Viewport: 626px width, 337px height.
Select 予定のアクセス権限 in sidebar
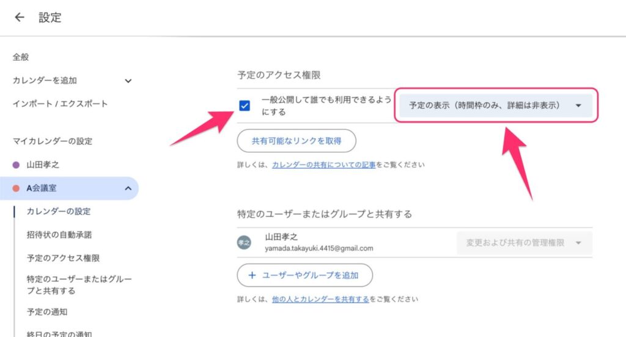coord(63,258)
